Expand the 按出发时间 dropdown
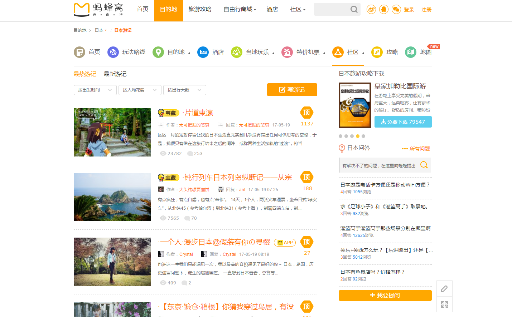Viewport: 512px width, 318px height. 95,90
